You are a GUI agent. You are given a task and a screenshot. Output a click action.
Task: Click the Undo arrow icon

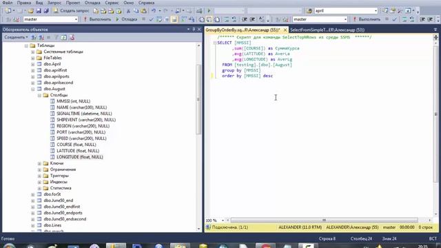pos(154,11)
